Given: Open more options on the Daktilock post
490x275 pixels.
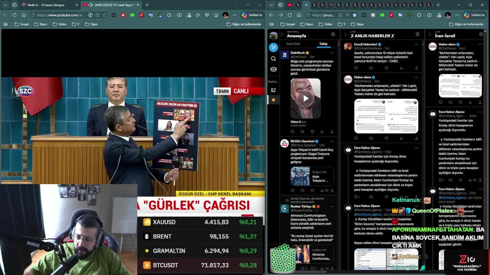Looking at the screenshot, I should pyautogui.click(x=332, y=53).
